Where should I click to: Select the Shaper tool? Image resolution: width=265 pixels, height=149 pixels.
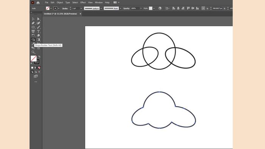(x=33, y=31)
